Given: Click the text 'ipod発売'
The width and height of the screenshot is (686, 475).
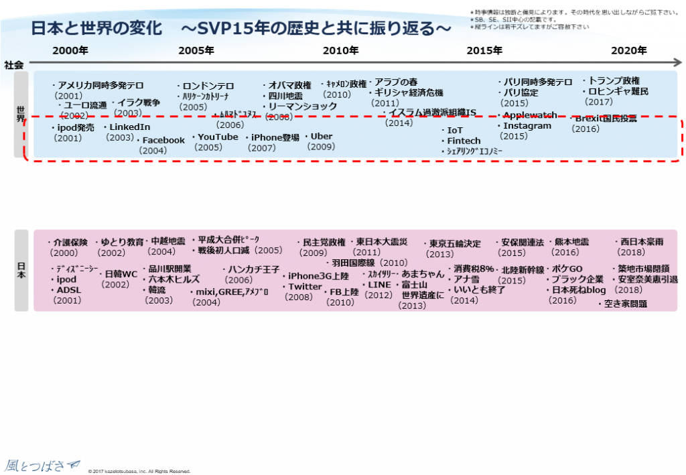Looking at the screenshot, I should tap(76, 128).
